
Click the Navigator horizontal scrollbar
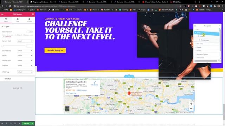(x=206, y=61)
